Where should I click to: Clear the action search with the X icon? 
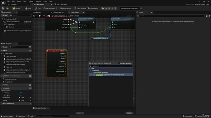pyautogui.click(x=90, y=66)
